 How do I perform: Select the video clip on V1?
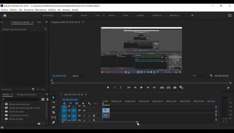[x=106, y=110]
